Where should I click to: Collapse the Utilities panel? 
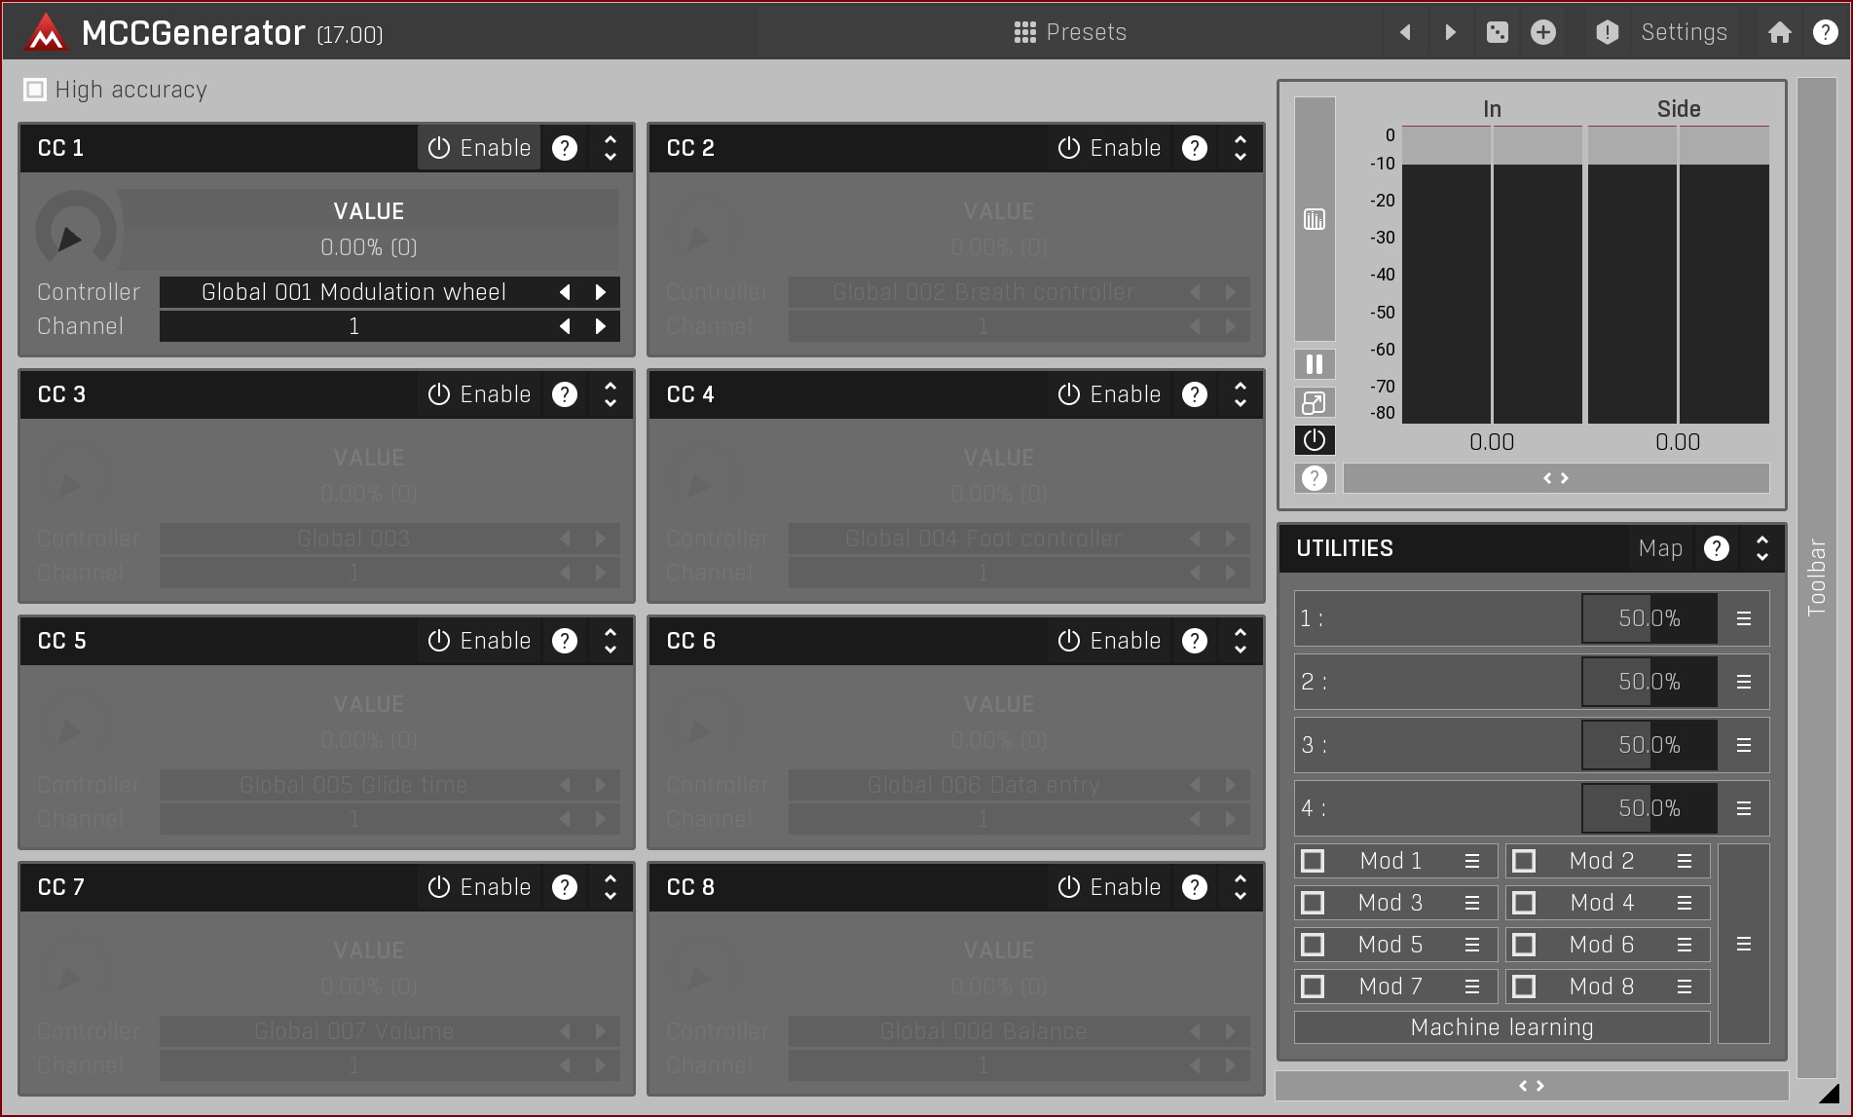(1761, 548)
